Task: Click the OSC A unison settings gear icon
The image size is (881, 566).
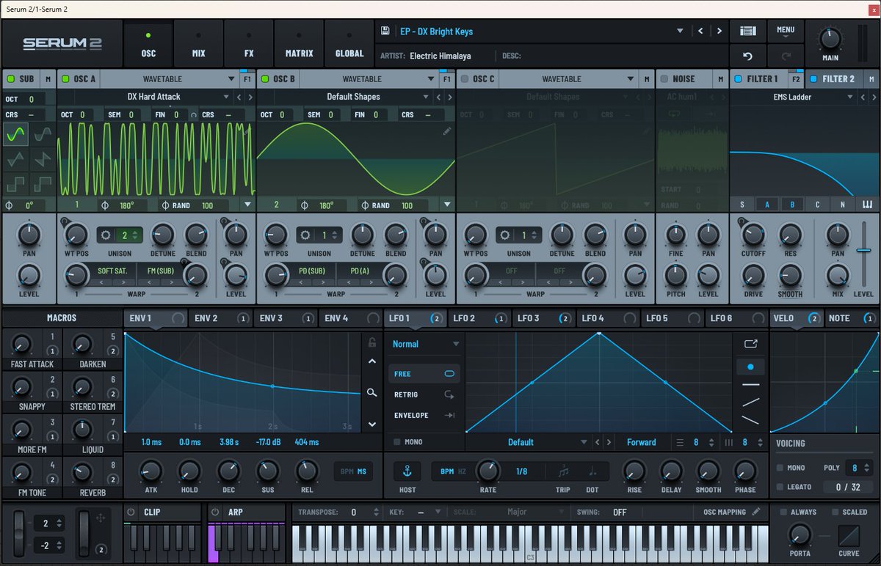Action: (105, 235)
